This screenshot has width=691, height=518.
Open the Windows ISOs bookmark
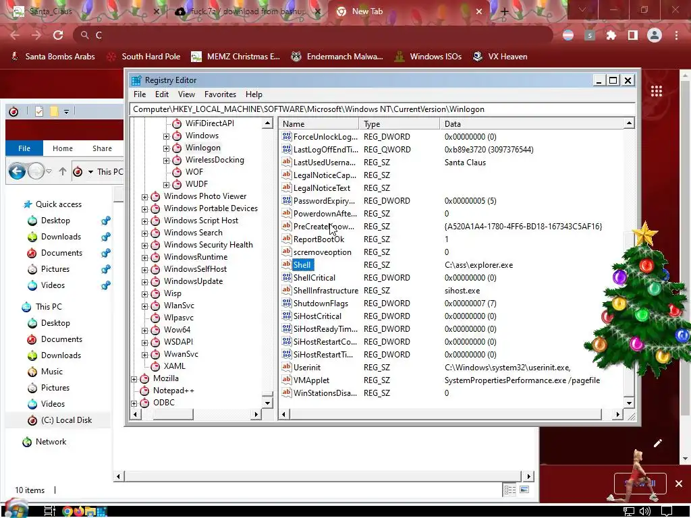(428, 57)
